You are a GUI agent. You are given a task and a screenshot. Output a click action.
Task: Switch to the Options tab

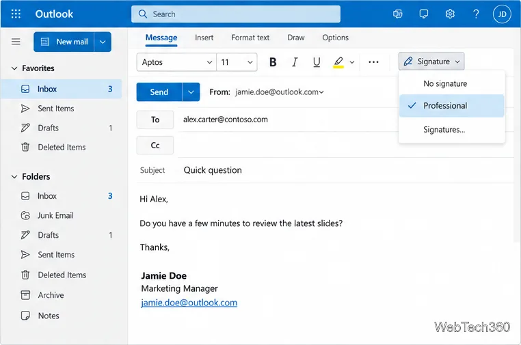(335, 38)
